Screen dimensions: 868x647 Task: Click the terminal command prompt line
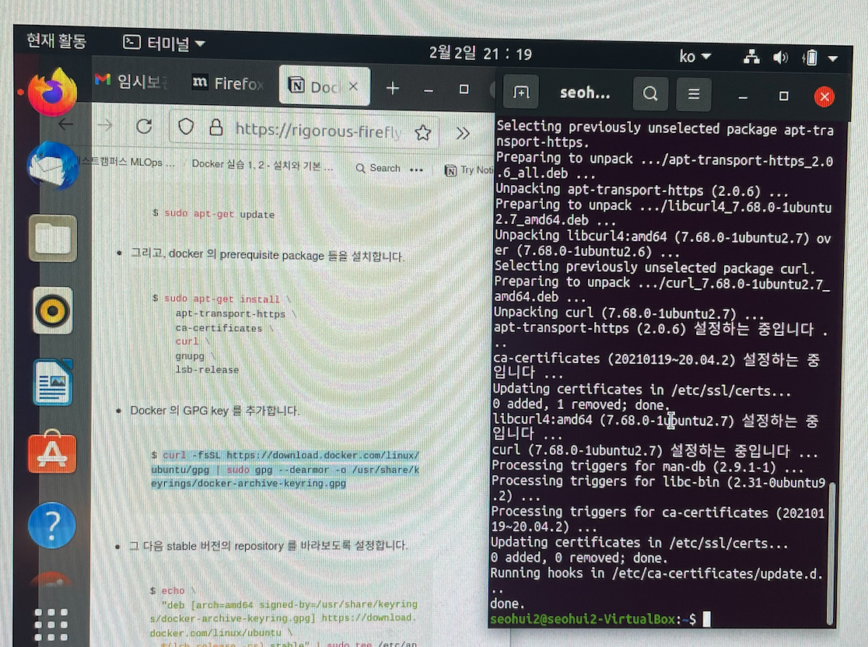point(600,618)
